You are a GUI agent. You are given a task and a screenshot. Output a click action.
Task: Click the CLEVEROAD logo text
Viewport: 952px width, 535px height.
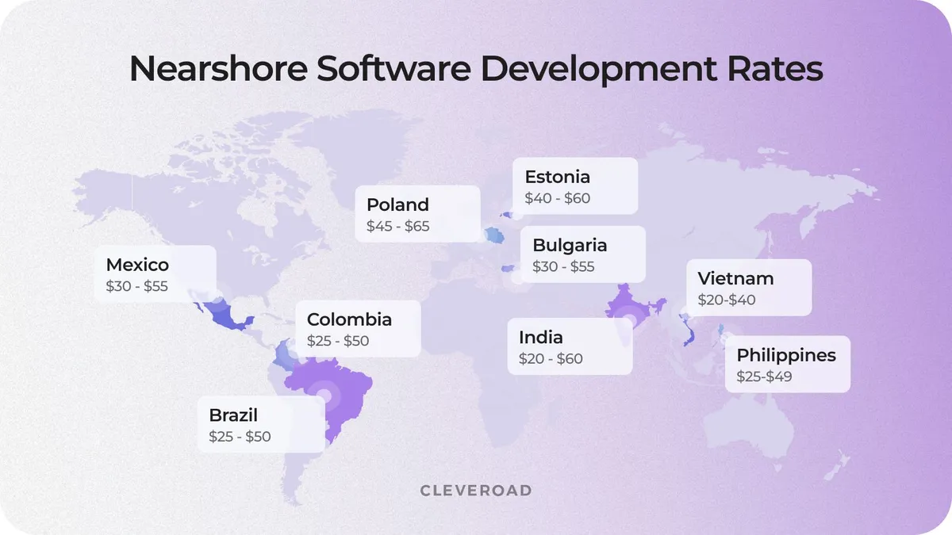tap(476, 491)
